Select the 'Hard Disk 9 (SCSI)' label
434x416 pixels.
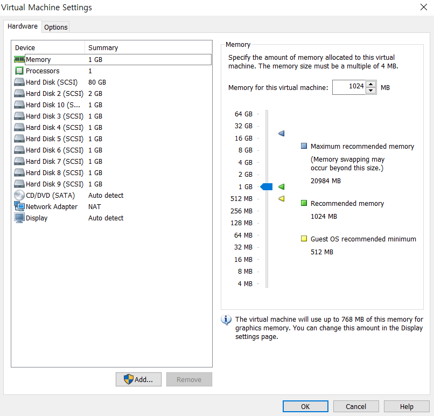point(54,184)
